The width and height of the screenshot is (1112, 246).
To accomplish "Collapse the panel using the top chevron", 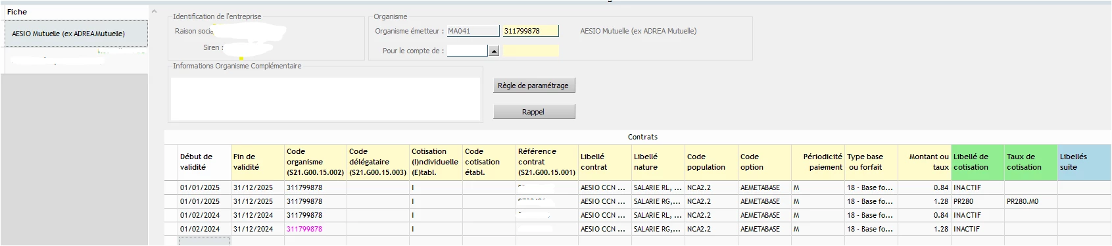I will click(x=155, y=12).
